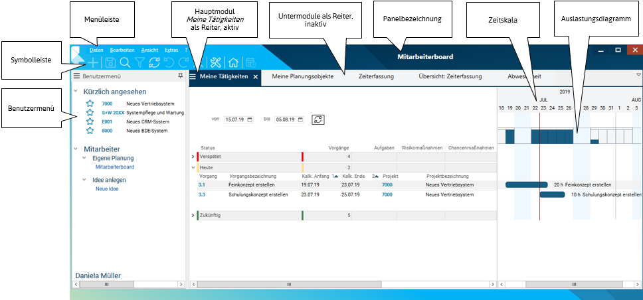The height and width of the screenshot is (300, 643).
Task: Click the filter funnel icon
Action: pos(139,62)
